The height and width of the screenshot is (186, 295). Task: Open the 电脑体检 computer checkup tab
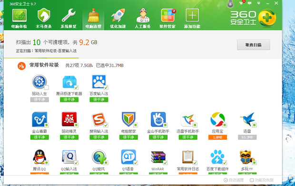[x=19, y=19]
